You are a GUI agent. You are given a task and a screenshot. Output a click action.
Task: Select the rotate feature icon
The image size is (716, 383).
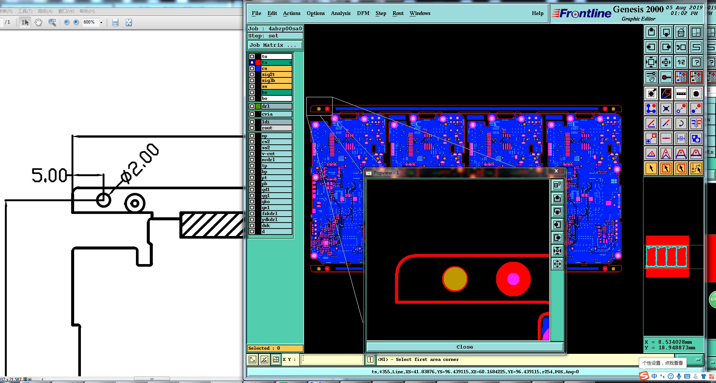(681, 123)
